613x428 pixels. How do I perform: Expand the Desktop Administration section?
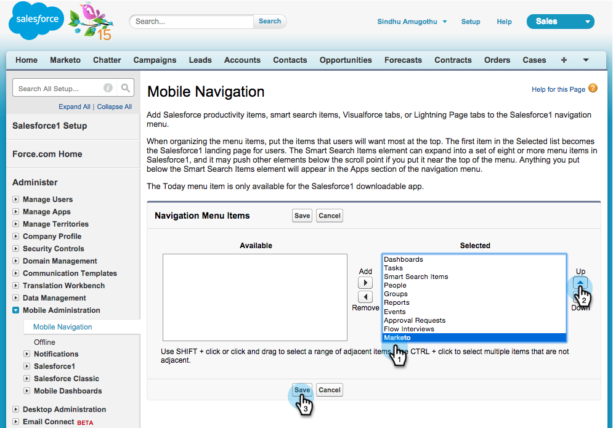click(x=15, y=410)
